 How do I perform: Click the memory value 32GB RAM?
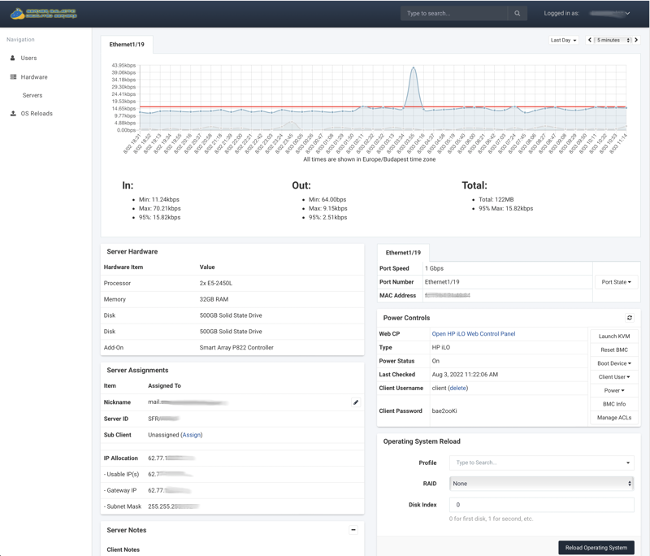pos(214,299)
